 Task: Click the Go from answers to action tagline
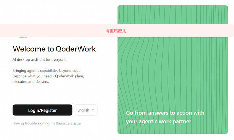(x=165, y=113)
